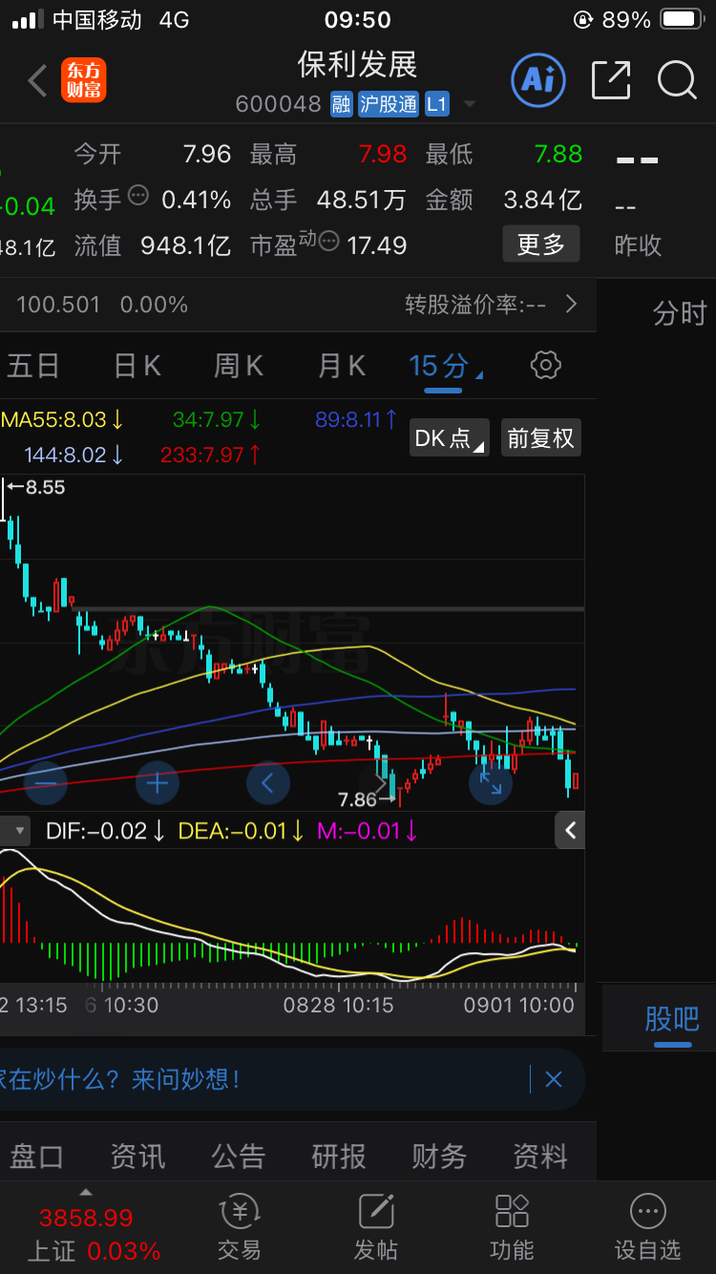The height and width of the screenshot is (1274, 716).
Task: Tap the 融 margin tag
Action: (x=341, y=104)
